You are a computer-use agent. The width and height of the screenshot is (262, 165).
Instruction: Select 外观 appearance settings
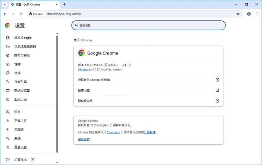coord(17,73)
